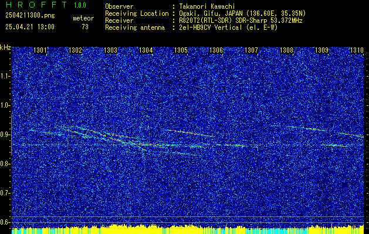
Task: Click the meteor label
Action: [x=83, y=18]
